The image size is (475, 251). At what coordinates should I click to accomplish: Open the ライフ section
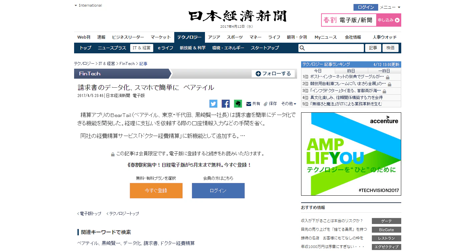274,37
